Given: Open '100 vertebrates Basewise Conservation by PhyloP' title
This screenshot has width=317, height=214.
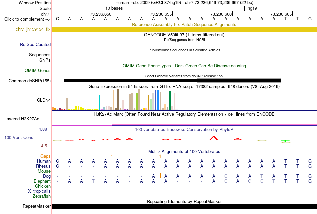Looking at the screenshot, I should (x=184, y=130).
